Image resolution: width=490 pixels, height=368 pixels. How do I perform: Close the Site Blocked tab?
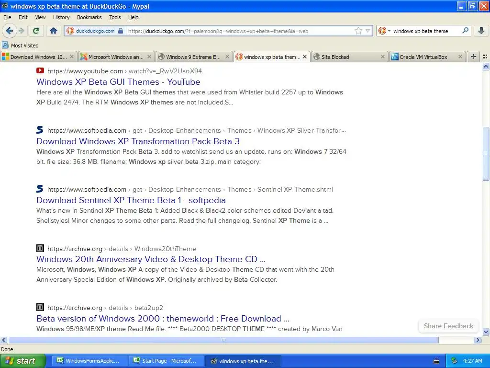pos(382,57)
